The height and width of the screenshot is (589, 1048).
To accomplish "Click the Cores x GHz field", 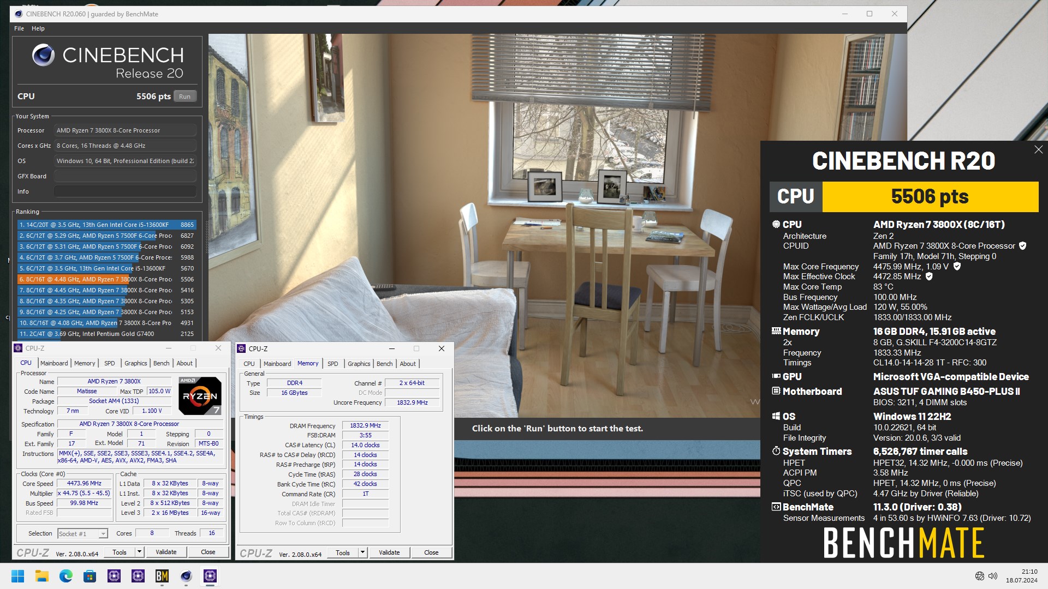I will tap(125, 146).
